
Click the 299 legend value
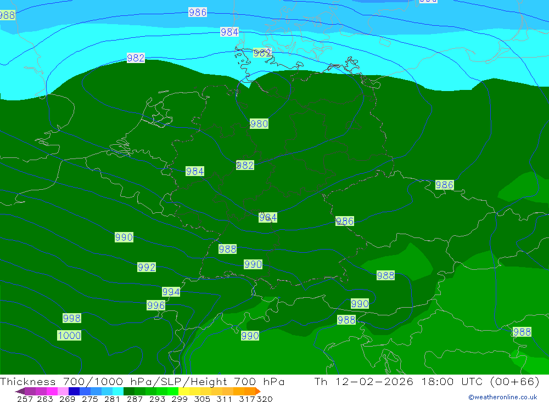tap(180, 399)
